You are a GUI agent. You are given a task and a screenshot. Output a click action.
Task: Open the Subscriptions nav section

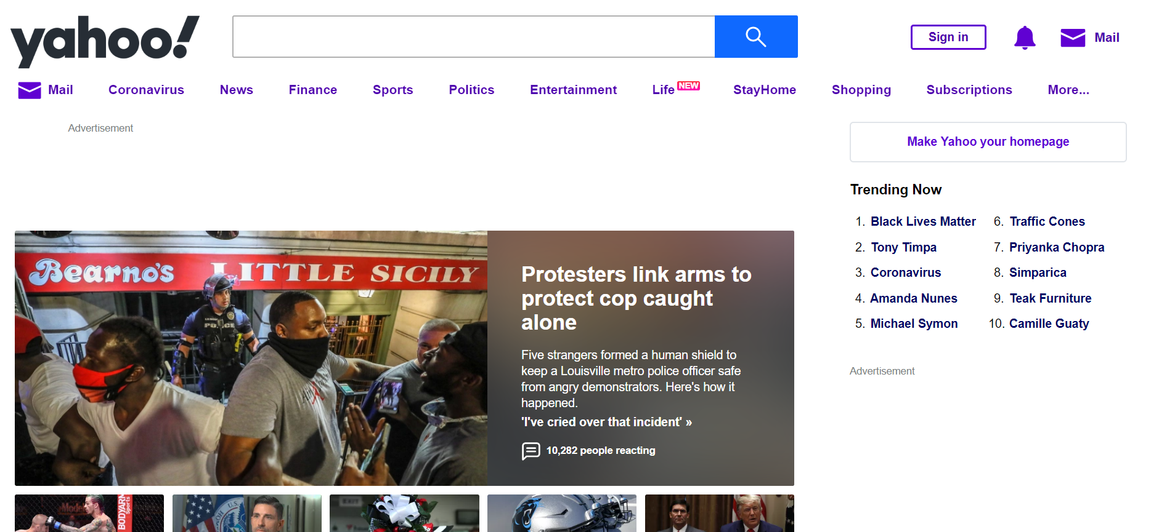point(969,90)
